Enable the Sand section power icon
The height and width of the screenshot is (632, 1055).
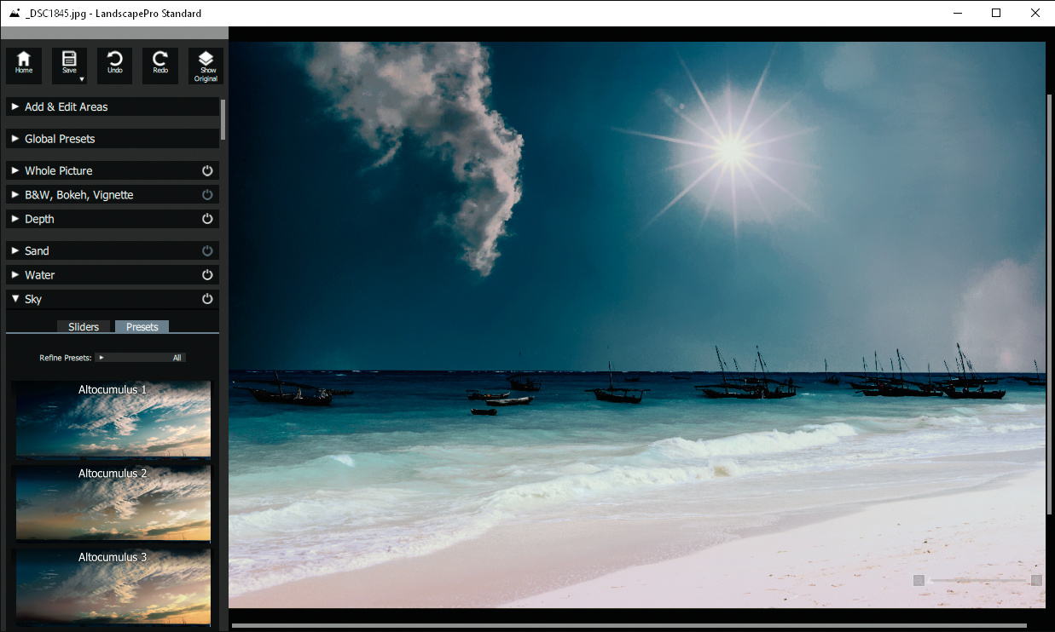coord(207,251)
